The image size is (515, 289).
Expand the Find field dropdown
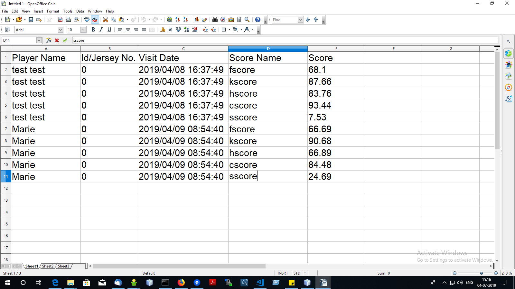coord(300,20)
